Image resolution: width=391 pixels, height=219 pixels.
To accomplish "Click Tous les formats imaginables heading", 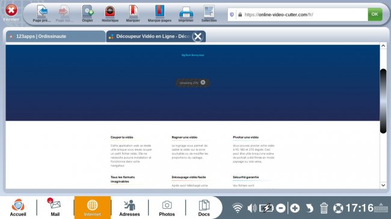I will [123, 179].
